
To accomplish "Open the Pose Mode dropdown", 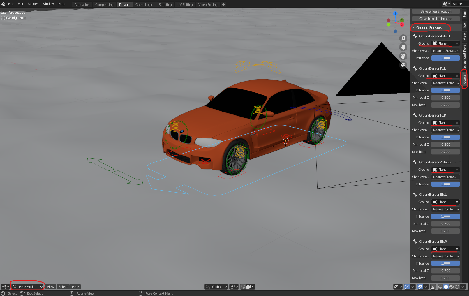I will click(x=28, y=287).
